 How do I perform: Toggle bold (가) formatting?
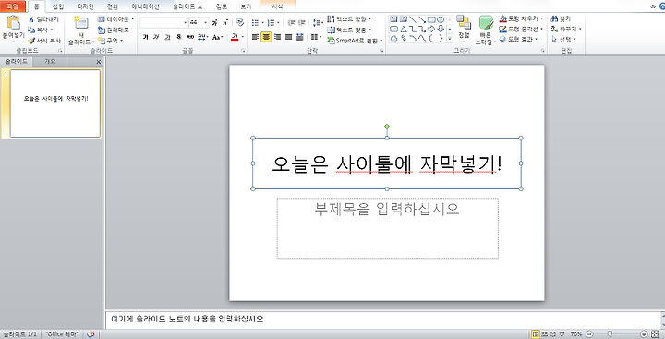tap(146, 37)
